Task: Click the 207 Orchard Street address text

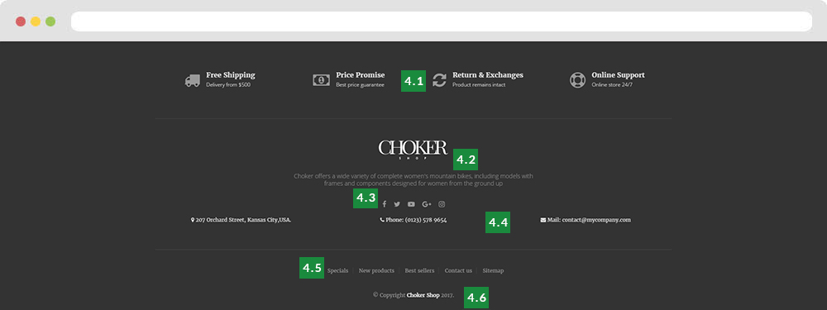Action: point(243,220)
